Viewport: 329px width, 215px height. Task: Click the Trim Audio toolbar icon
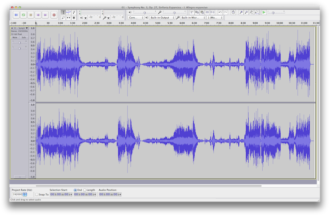click(x=208, y=12)
